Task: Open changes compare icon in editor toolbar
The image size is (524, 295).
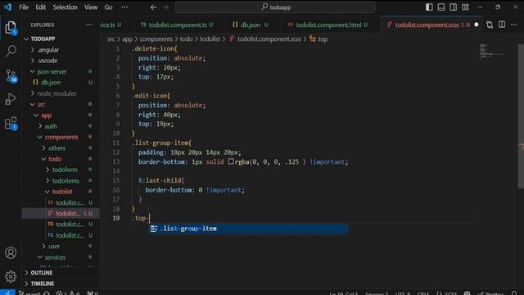Action: click(x=490, y=25)
